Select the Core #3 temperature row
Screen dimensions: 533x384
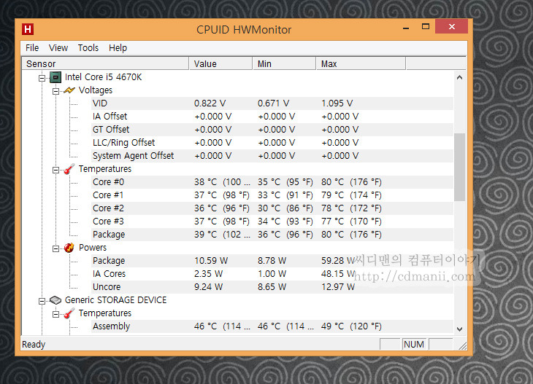point(272,222)
